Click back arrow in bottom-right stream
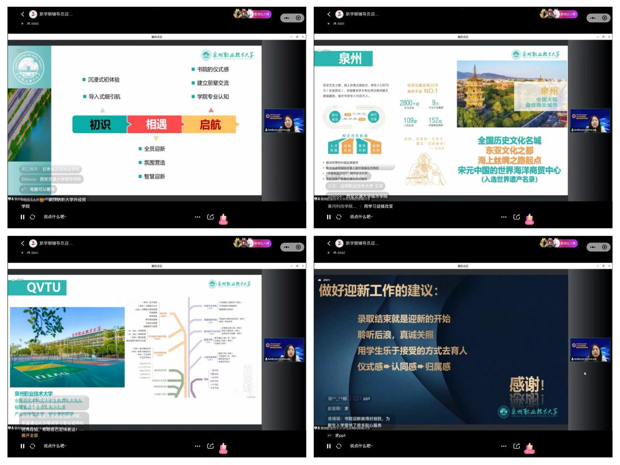Image resolution: width=620 pixels, height=465 pixels. (329, 243)
